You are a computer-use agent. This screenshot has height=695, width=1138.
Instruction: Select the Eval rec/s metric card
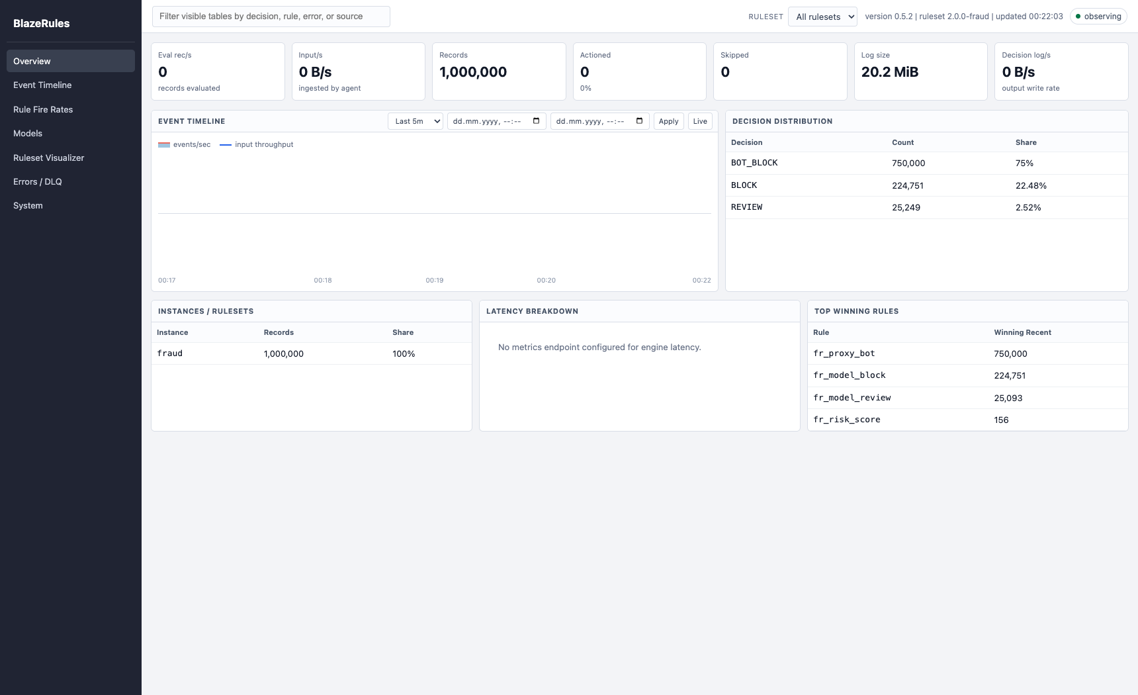tap(218, 71)
